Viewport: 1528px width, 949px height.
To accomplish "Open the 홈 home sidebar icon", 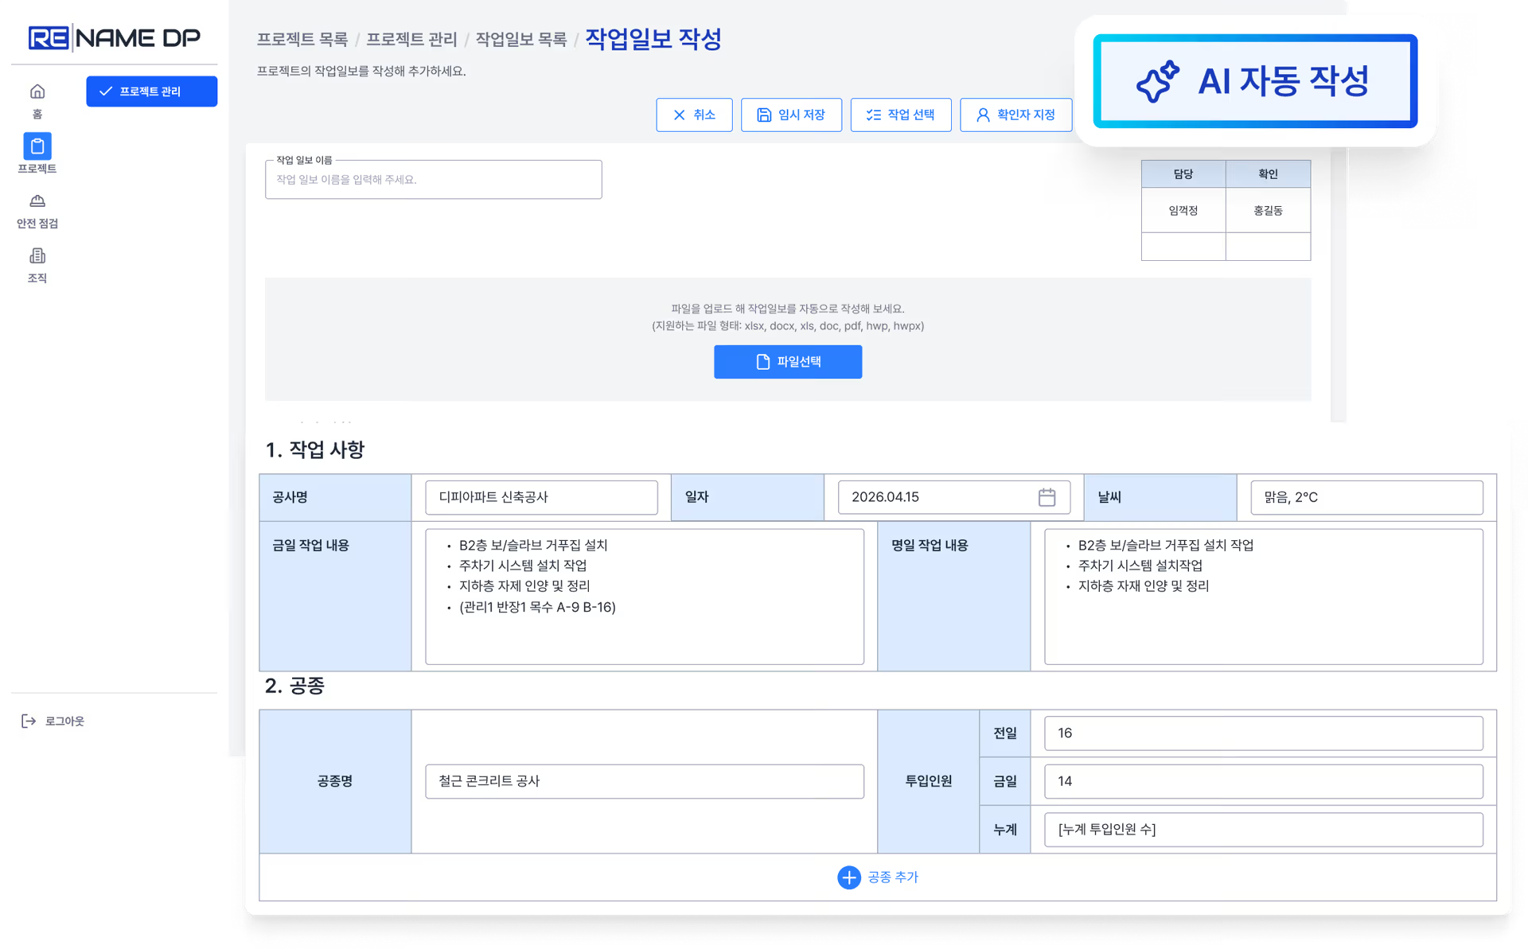I will (37, 91).
